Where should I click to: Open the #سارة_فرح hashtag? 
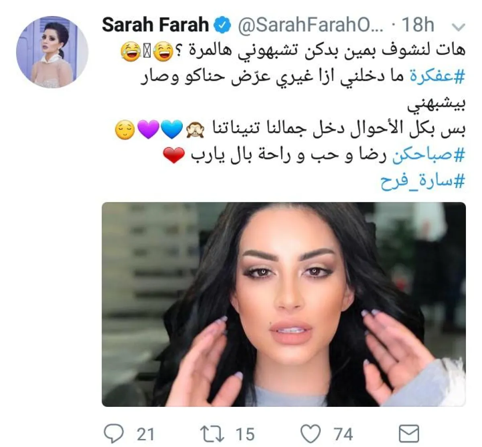coord(423,182)
